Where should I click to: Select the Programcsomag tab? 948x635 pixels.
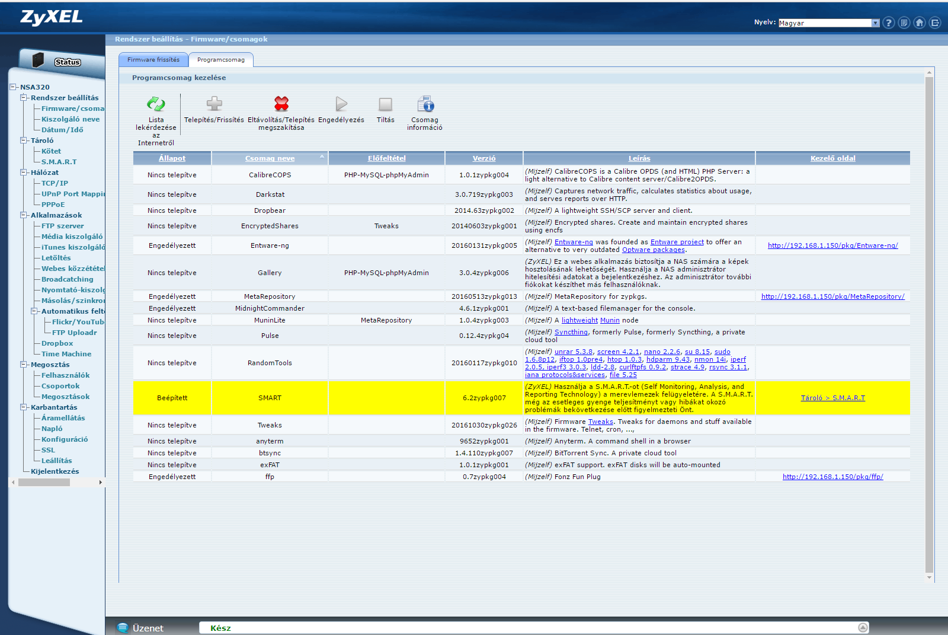point(221,60)
